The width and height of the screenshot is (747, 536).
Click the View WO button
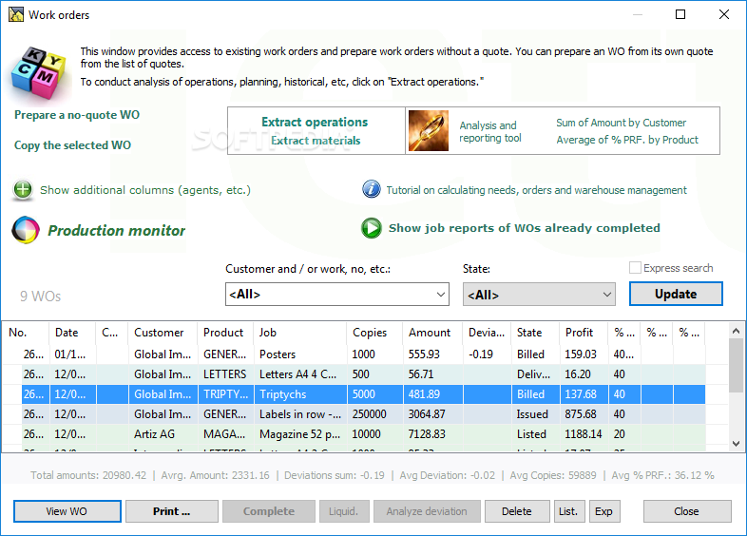click(x=67, y=511)
